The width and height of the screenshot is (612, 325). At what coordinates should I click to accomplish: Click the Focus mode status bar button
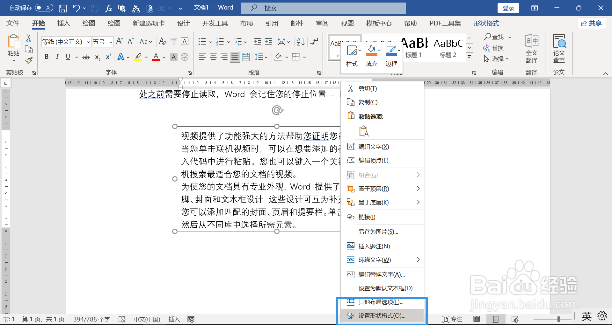[452, 319]
